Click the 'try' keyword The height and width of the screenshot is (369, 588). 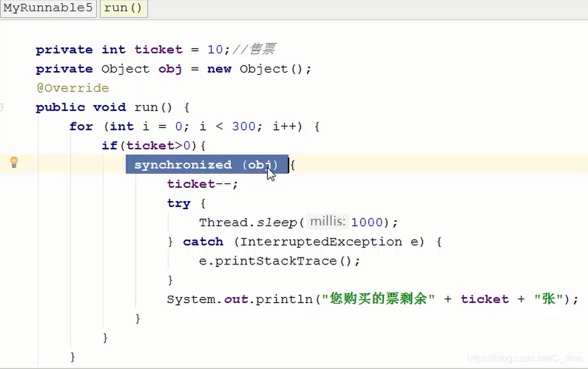click(x=179, y=203)
